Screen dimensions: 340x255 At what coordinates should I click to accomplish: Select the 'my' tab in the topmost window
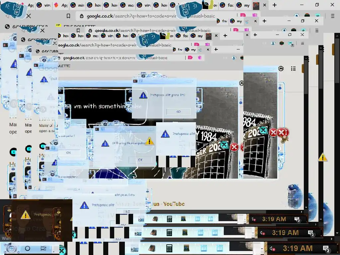click(x=244, y=5)
